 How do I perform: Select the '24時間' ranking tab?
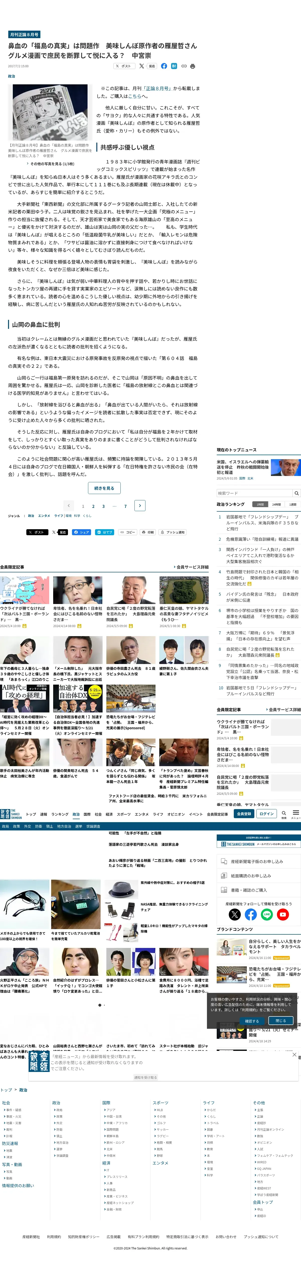[276, 505]
